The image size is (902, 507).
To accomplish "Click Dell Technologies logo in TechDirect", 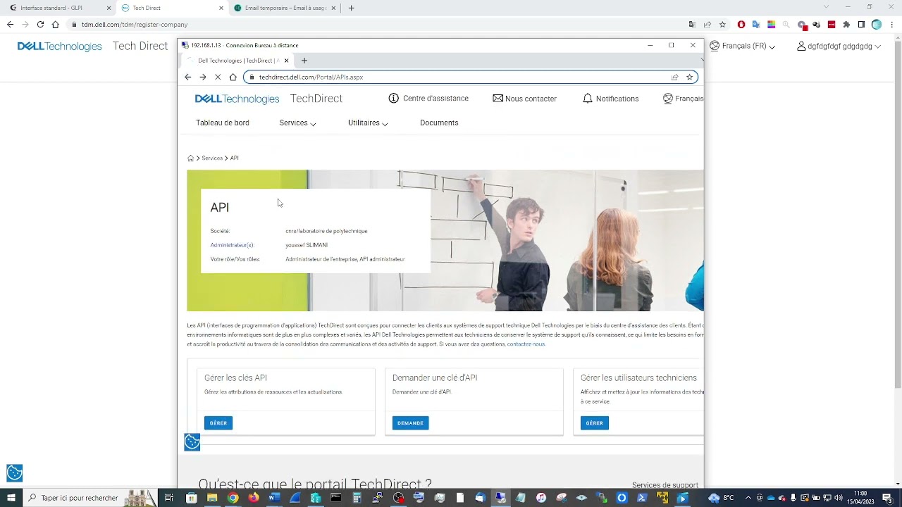I will (237, 99).
